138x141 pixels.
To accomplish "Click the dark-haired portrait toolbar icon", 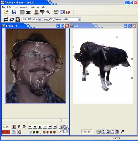I will (18, 19).
